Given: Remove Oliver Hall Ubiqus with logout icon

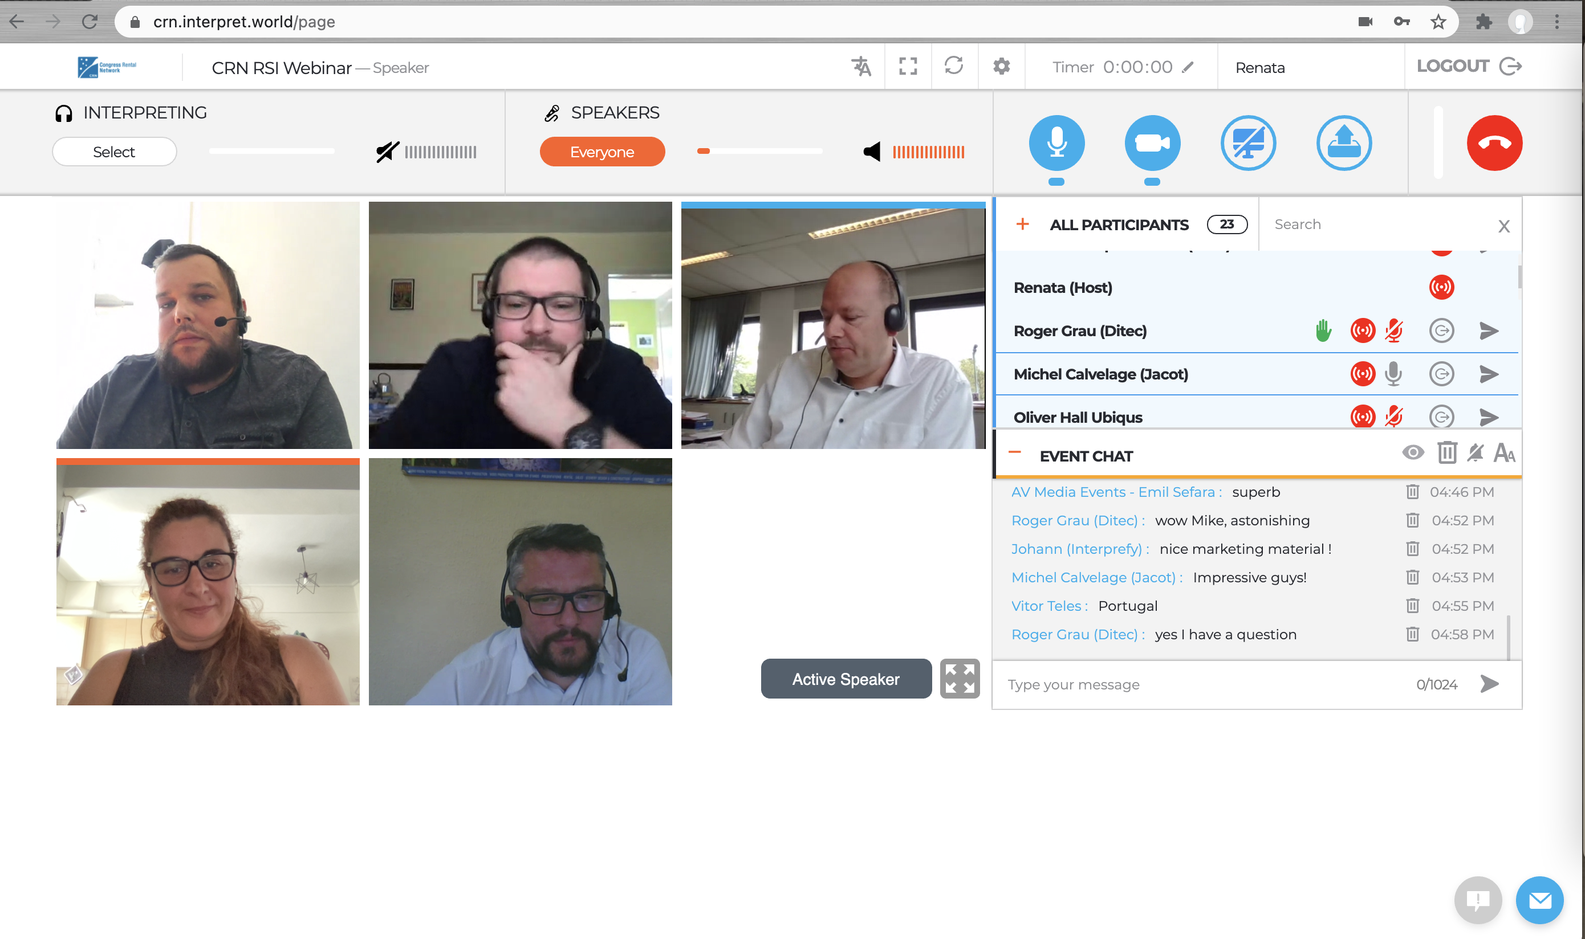Looking at the screenshot, I should click(1441, 417).
